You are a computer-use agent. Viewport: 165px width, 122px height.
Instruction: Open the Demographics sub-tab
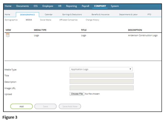tap(11, 20)
